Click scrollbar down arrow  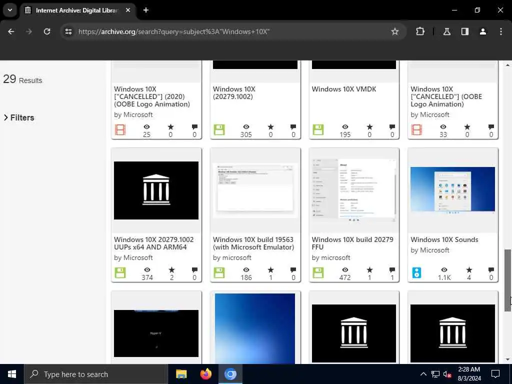(x=507, y=359)
